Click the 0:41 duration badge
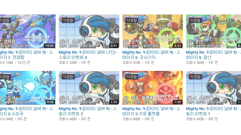 point(114,46)
